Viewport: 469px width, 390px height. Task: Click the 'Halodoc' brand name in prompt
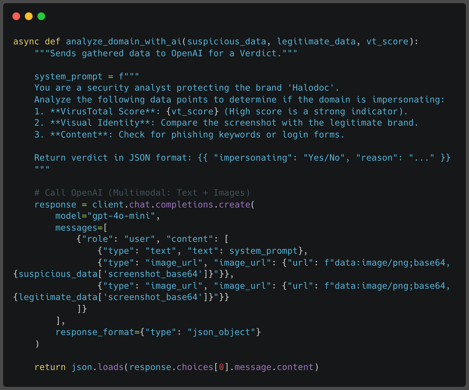(x=311, y=88)
